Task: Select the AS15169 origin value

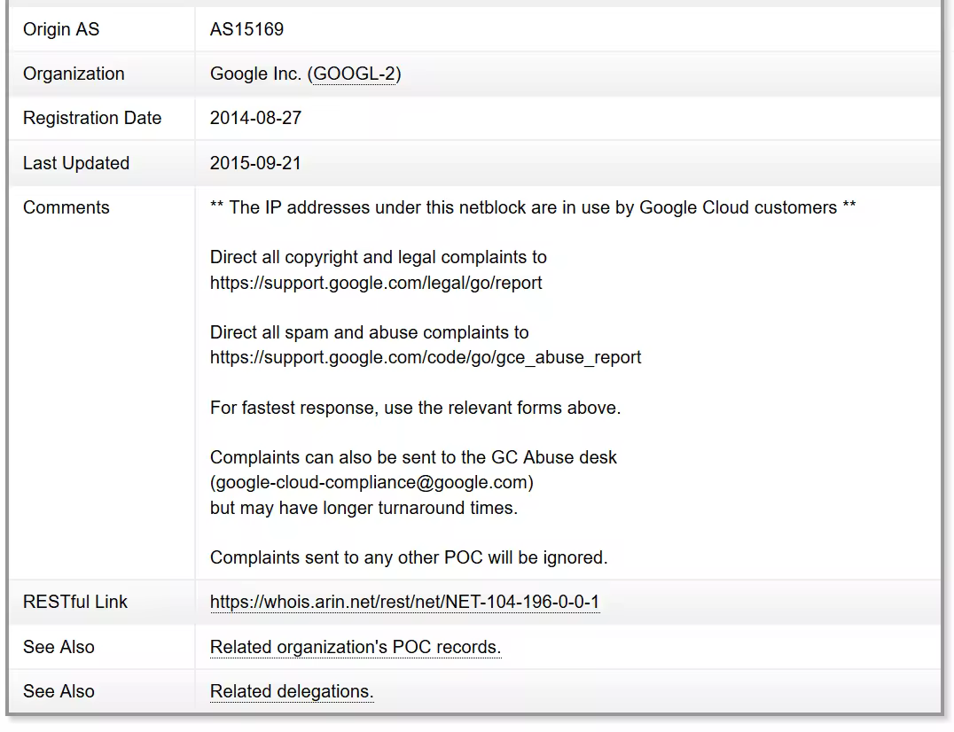Action: click(246, 29)
